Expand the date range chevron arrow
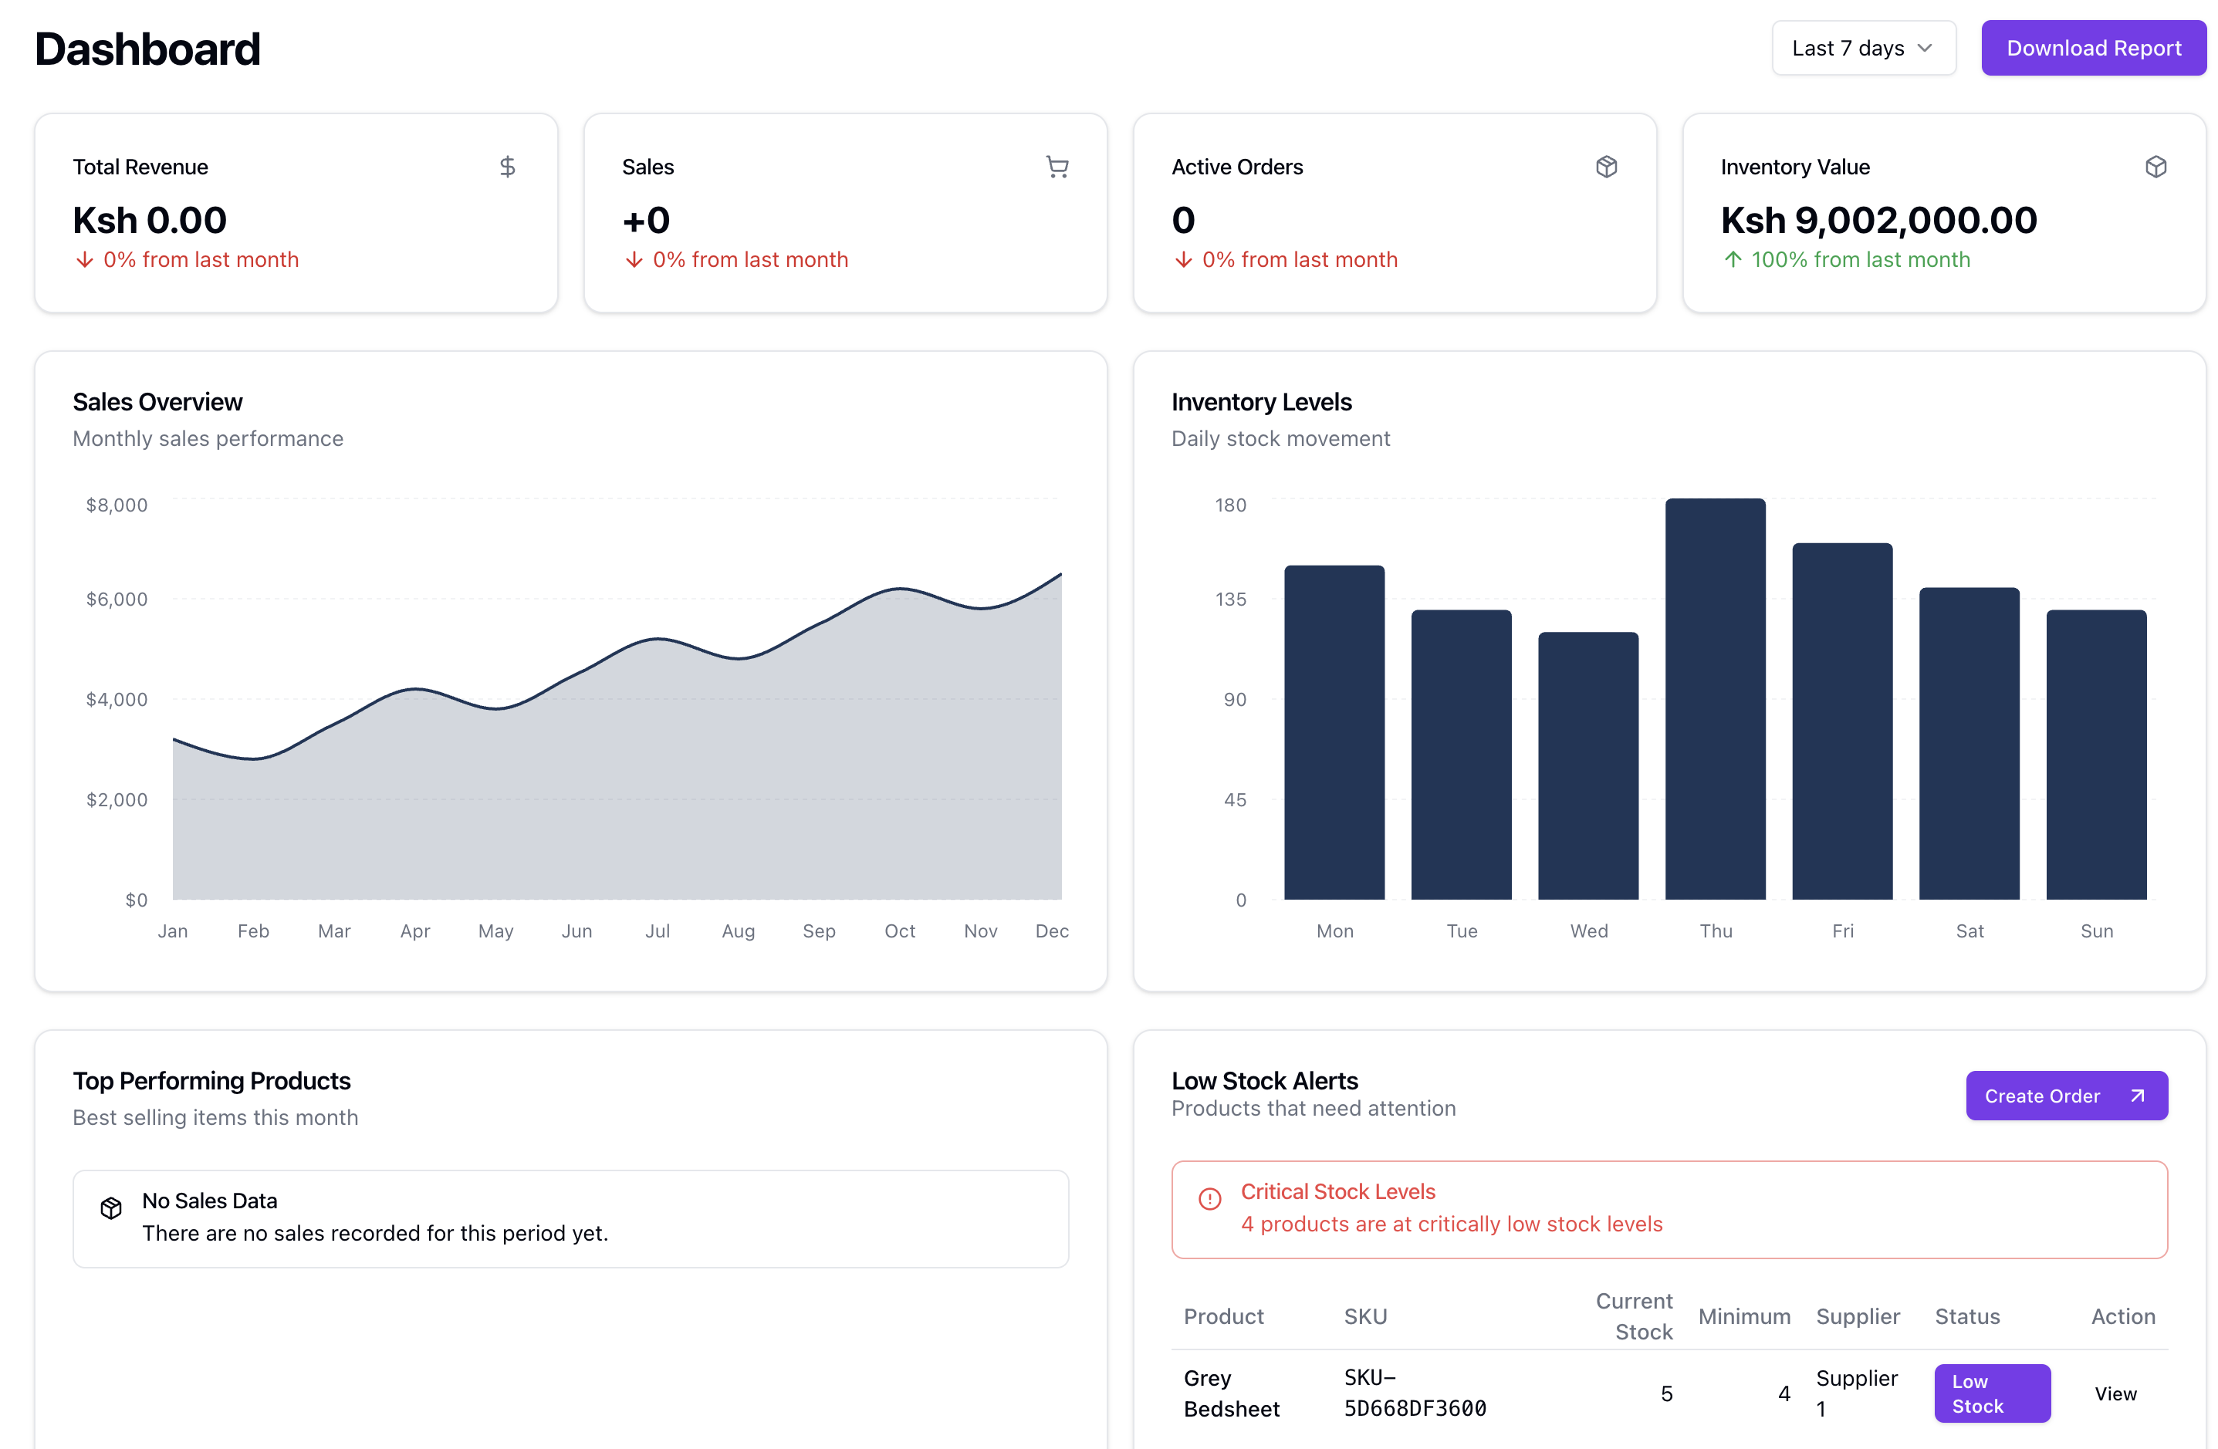 (1925, 49)
